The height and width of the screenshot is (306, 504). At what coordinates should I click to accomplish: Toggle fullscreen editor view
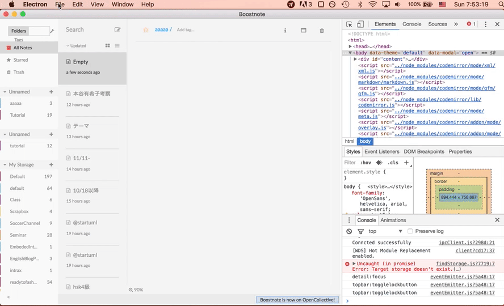coord(304,30)
